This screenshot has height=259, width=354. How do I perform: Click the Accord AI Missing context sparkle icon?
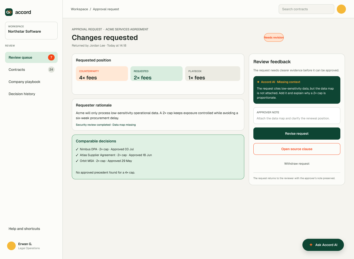[258, 82]
